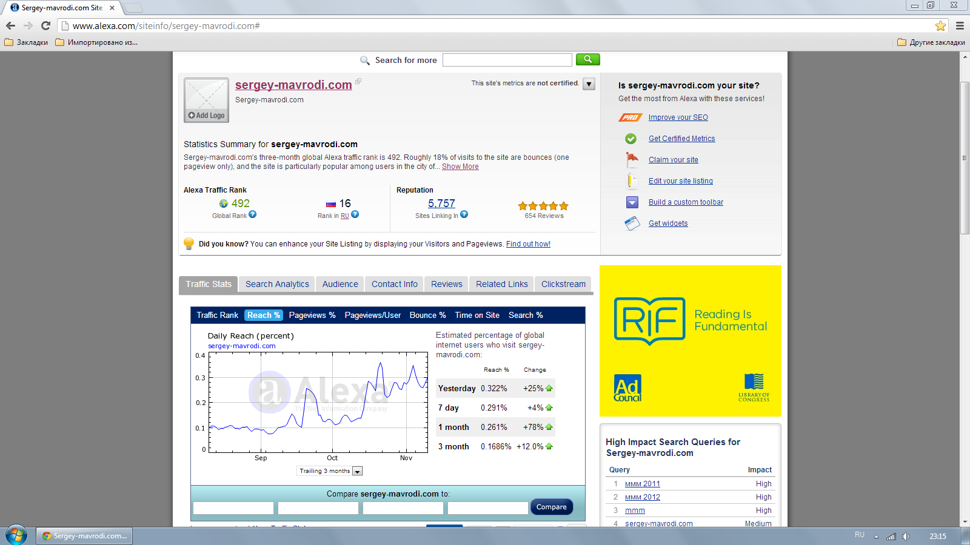The width and height of the screenshot is (970, 545).
Task: Click the Compare button
Action: (x=552, y=507)
